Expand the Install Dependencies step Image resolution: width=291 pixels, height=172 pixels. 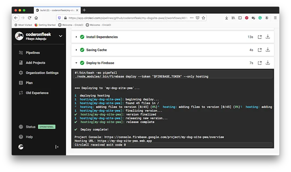76,37
